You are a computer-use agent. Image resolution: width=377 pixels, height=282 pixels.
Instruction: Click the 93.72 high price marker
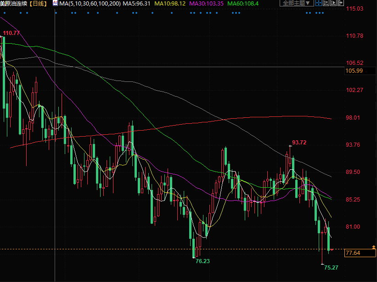(x=299, y=143)
